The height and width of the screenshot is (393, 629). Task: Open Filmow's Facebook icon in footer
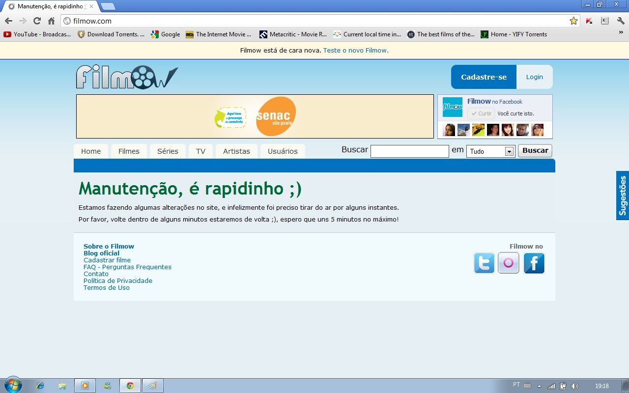(x=534, y=263)
